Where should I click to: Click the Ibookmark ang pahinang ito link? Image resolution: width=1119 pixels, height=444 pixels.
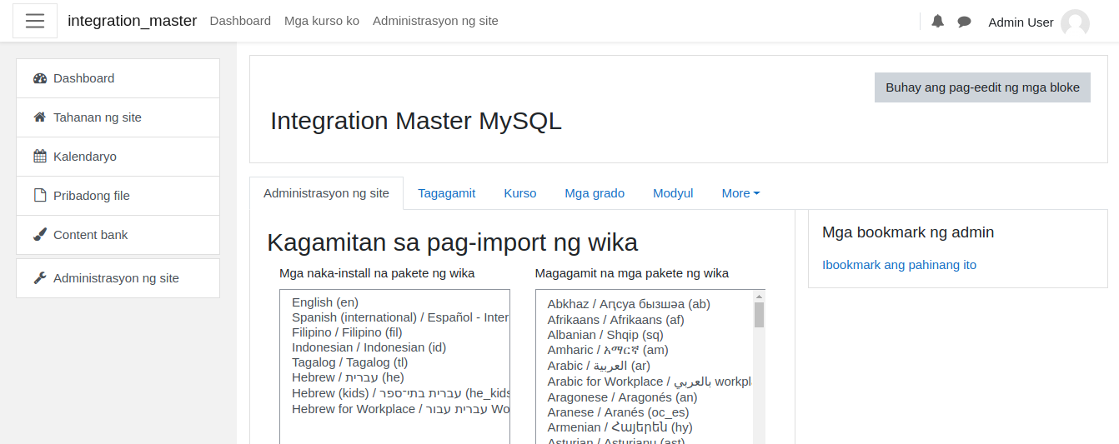point(899,265)
